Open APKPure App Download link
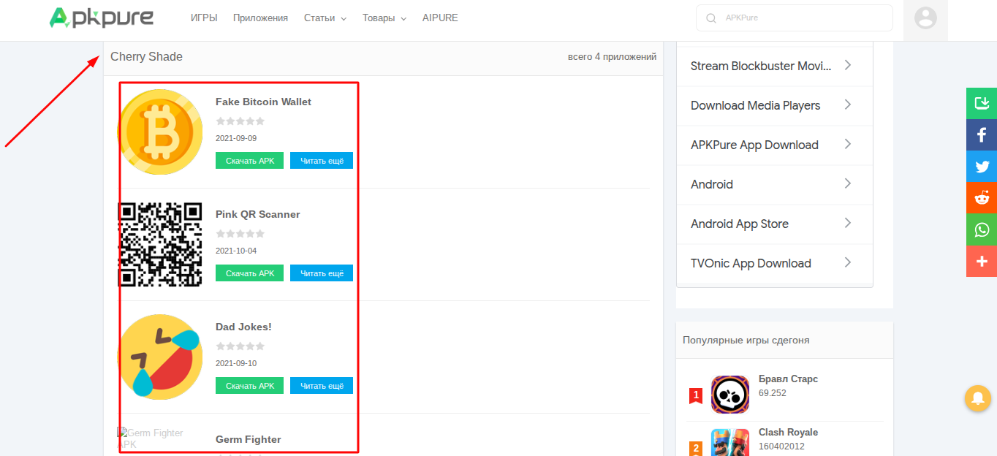 pos(754,145)
